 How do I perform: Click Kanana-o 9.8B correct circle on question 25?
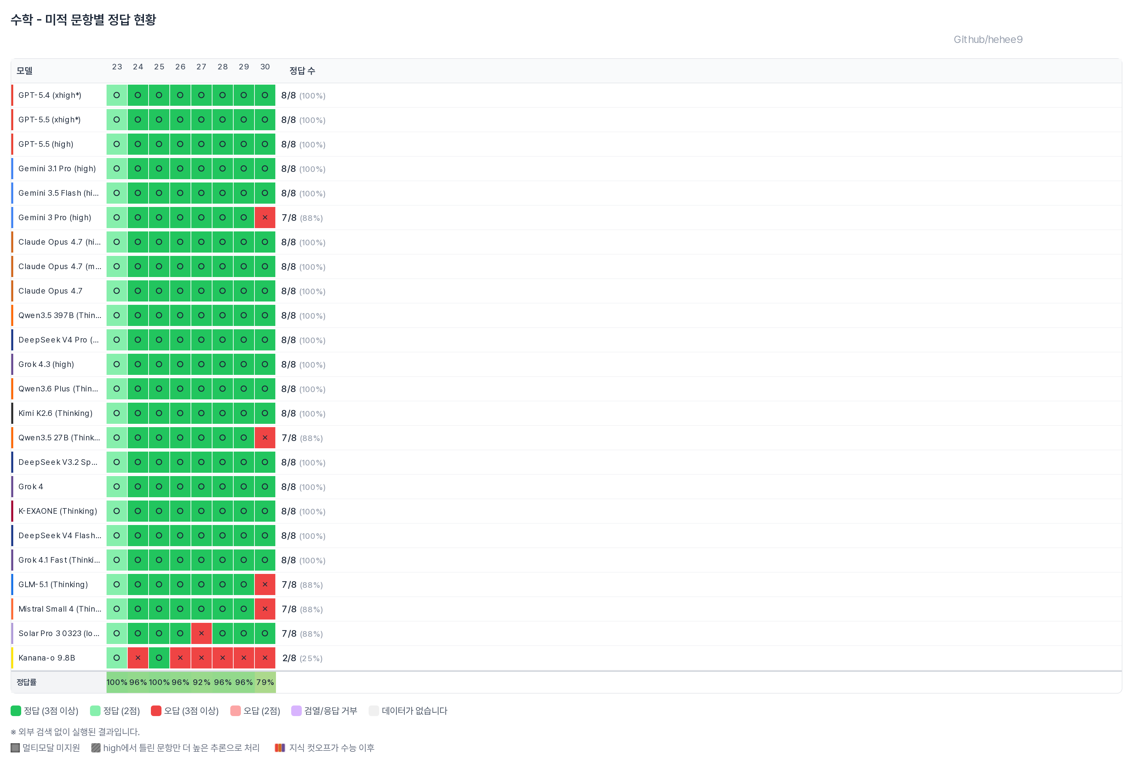(159, 658)
